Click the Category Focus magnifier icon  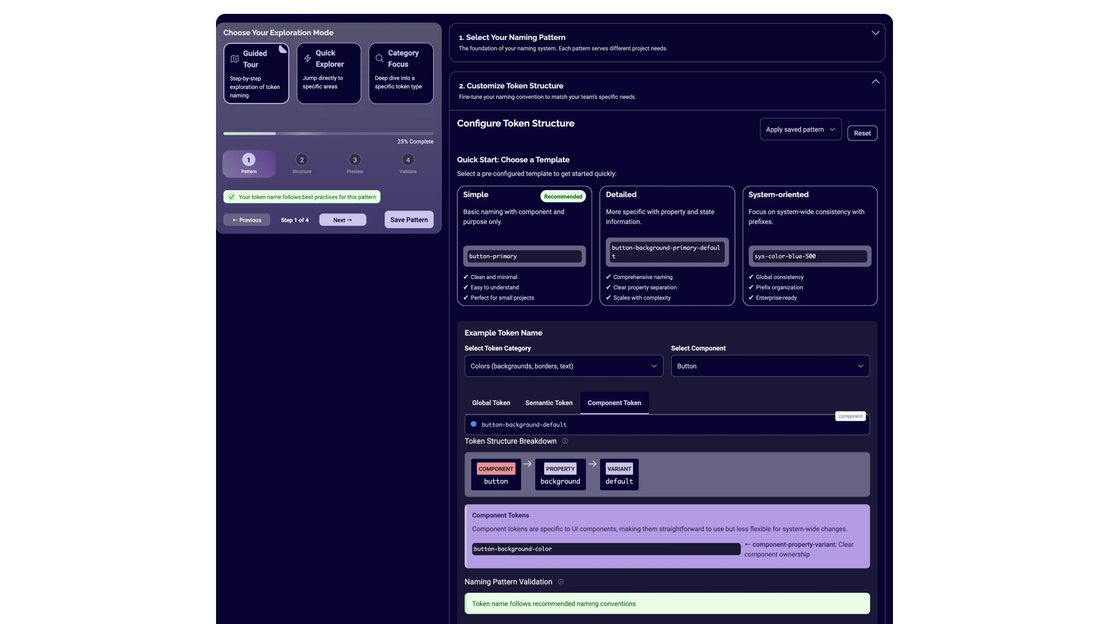coord(379,58)
